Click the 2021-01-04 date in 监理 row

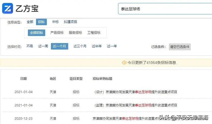[x=24, y=105]
